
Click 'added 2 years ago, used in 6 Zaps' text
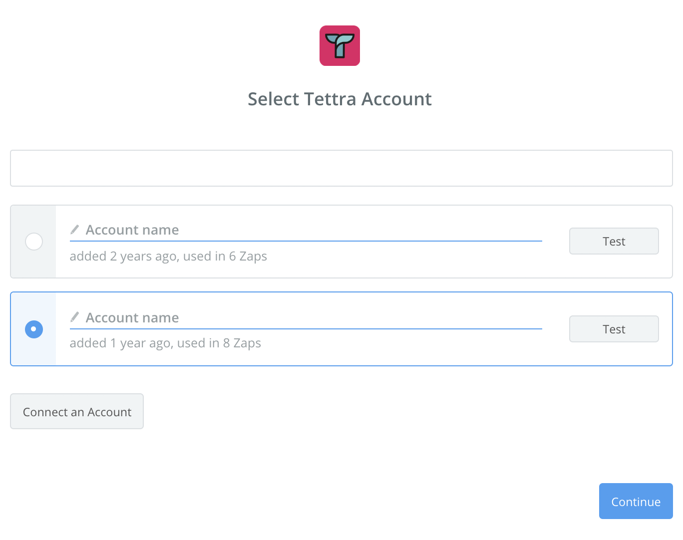tap(168, 257)
